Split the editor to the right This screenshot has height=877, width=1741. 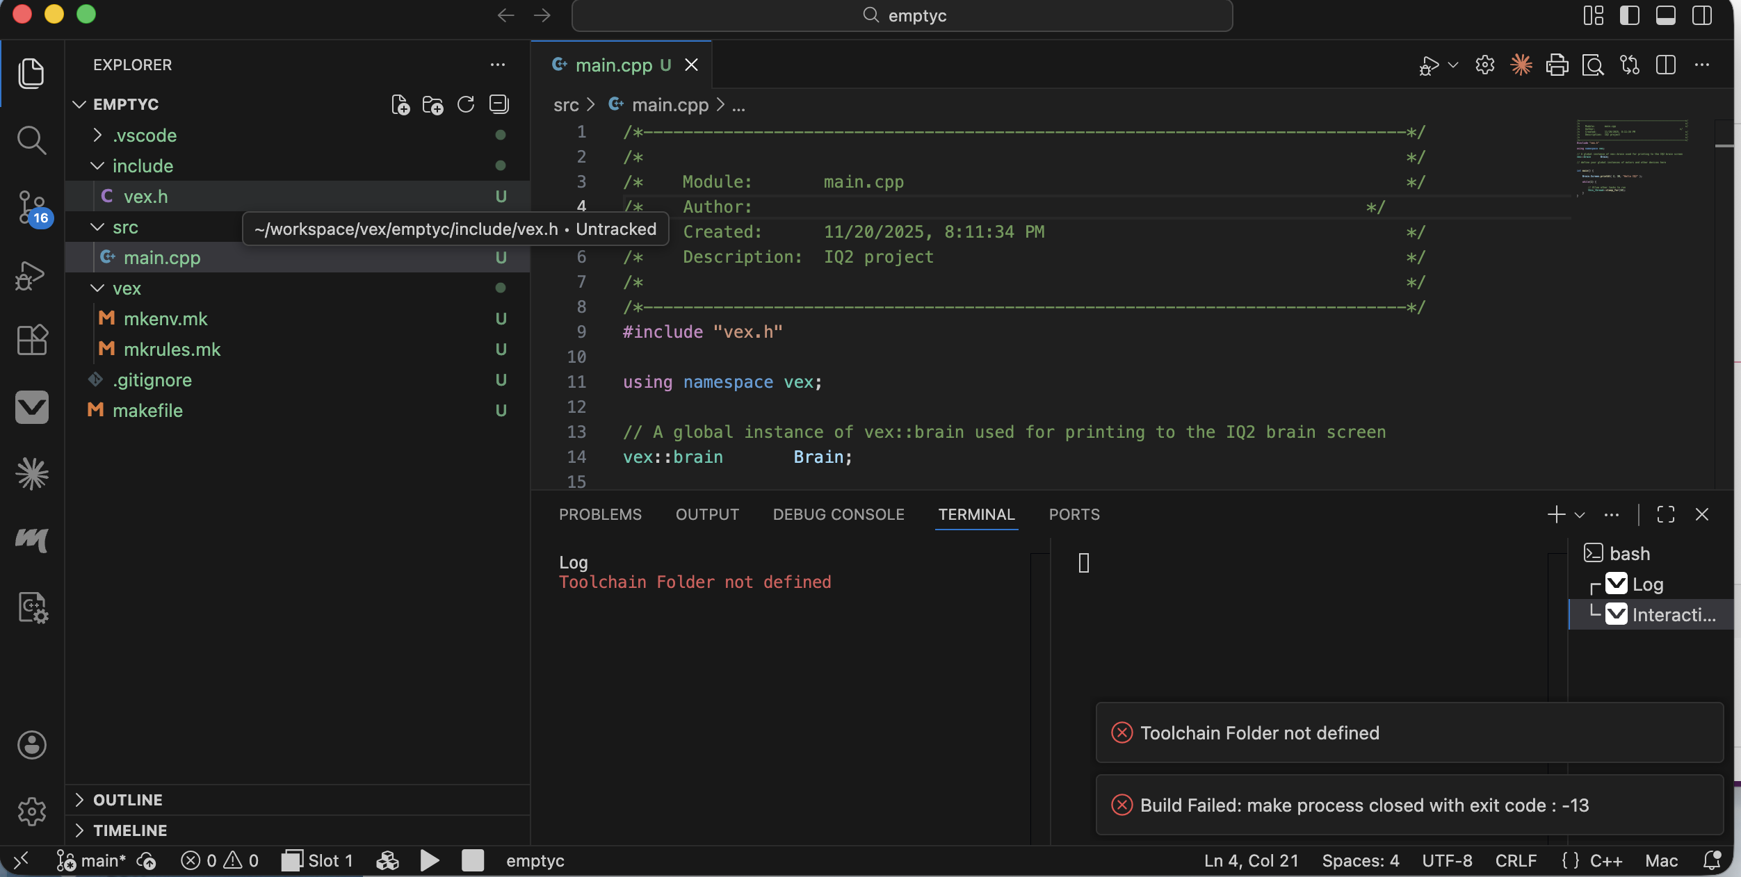coord(1666,65)
